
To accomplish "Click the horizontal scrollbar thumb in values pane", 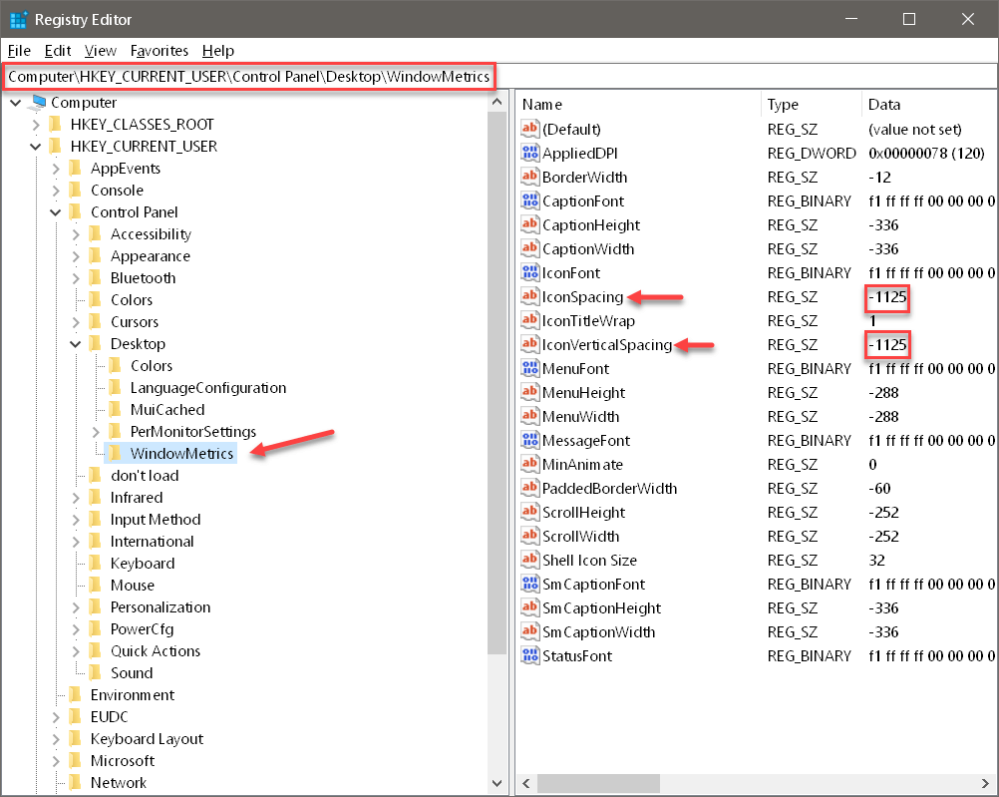I will click(x=598, y=783).
